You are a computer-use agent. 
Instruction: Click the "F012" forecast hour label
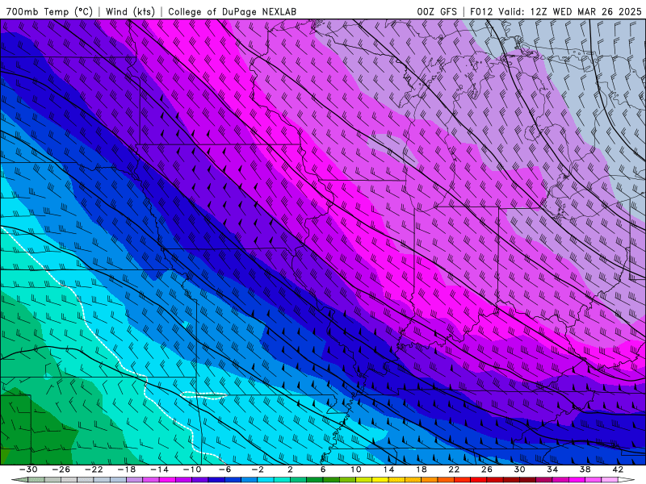click(481, 11)
